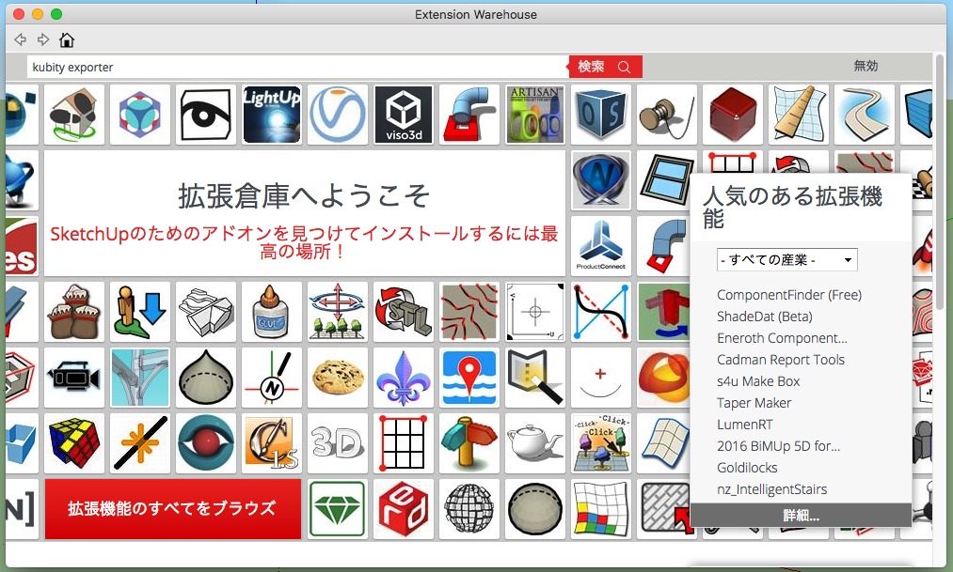Open the red dice cube icon
The image size is (953, 572).
pyautogui.click(x=732, y=115)
